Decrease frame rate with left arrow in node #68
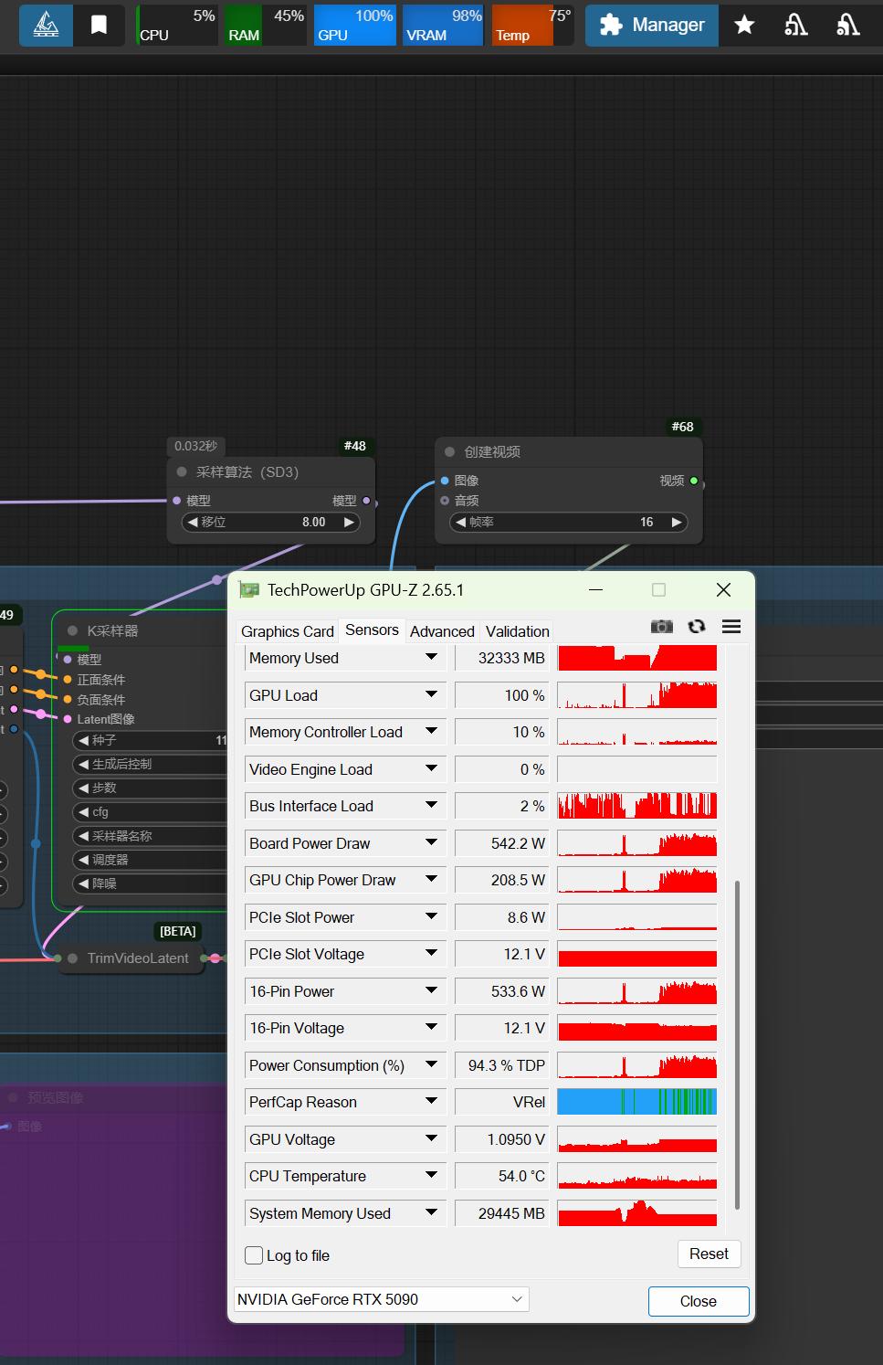The width and height of the screenshot is (883, 1365). point(461,522)
